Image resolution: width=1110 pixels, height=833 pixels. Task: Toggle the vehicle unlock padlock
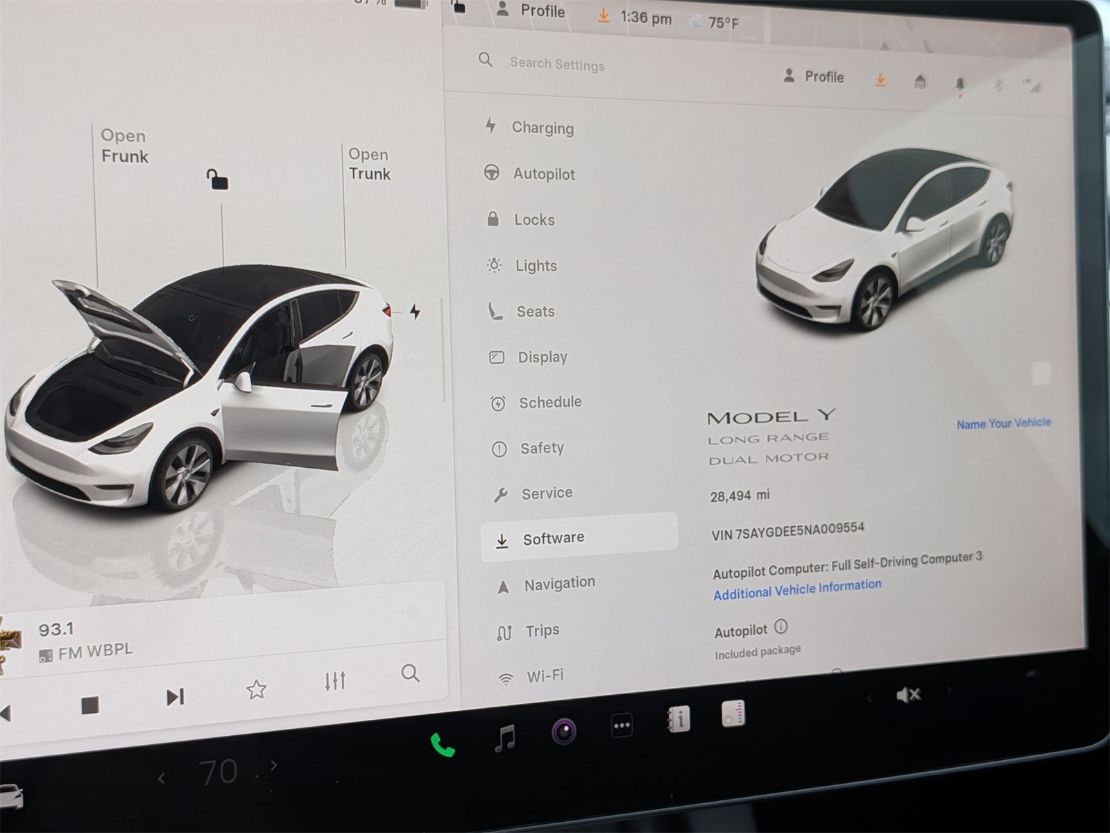pos(218,179)
